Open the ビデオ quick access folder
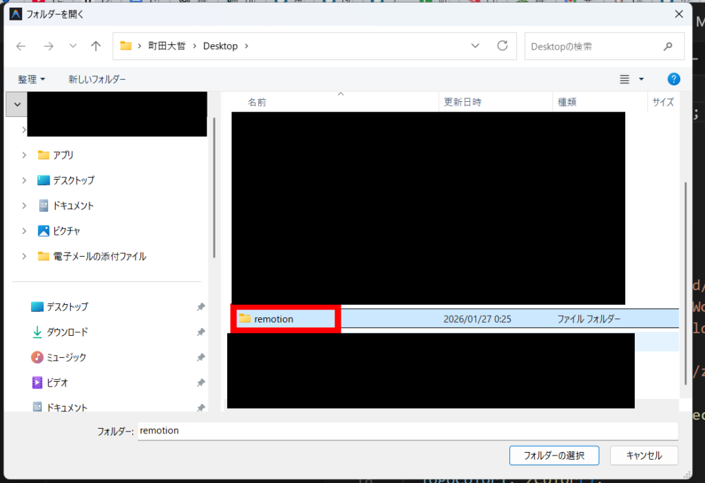Viewport: 705px width, 483px height. (x=56, y=383)
